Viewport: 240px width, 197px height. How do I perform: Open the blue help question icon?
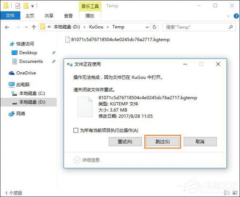tap(236, 16)
